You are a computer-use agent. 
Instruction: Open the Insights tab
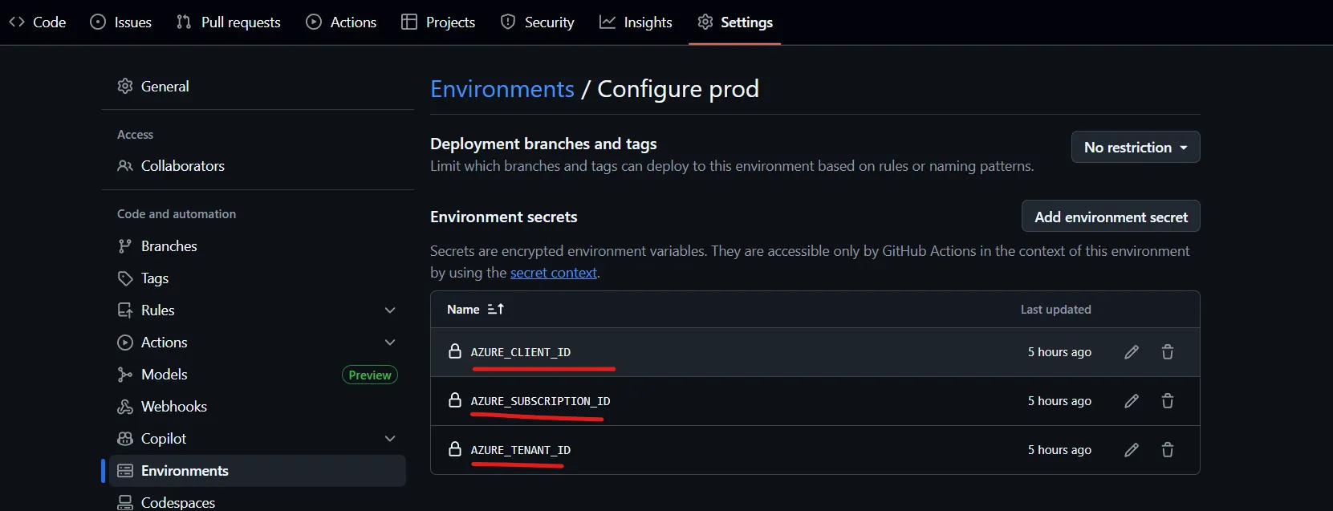coord(636,22)
